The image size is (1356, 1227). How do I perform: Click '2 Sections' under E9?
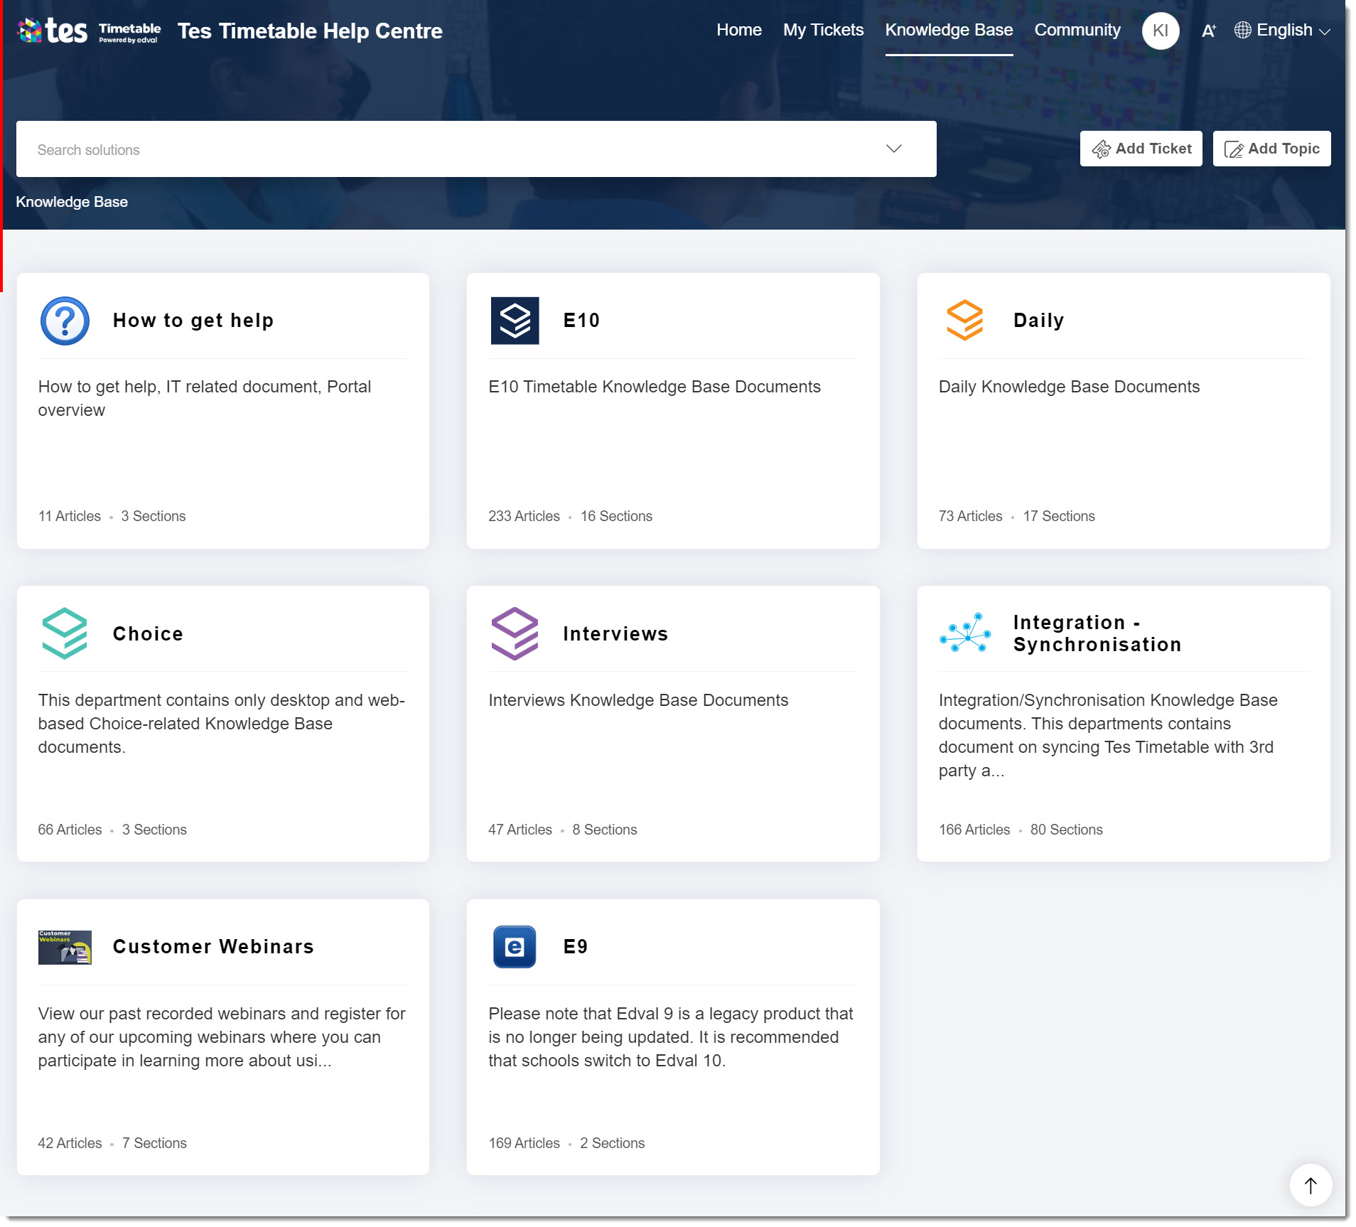tap(612, 1143)
